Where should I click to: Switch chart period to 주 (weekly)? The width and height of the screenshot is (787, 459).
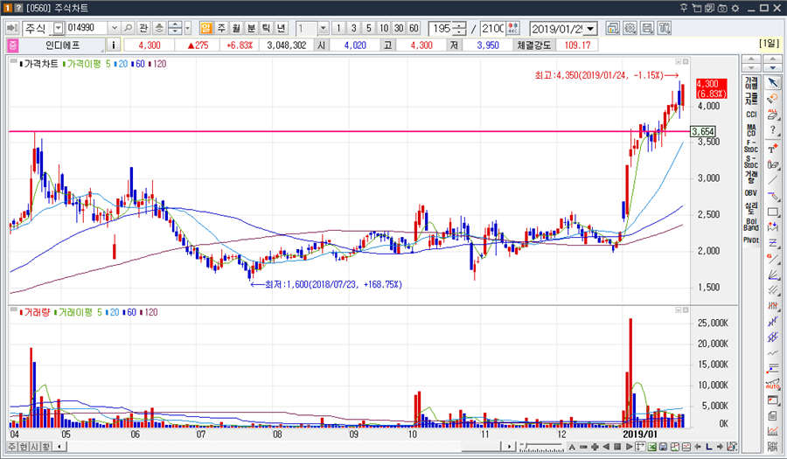coord(221,28)
